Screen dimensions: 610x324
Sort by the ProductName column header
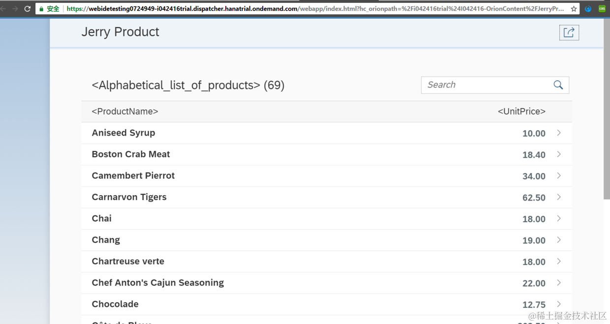click(125, 112)
